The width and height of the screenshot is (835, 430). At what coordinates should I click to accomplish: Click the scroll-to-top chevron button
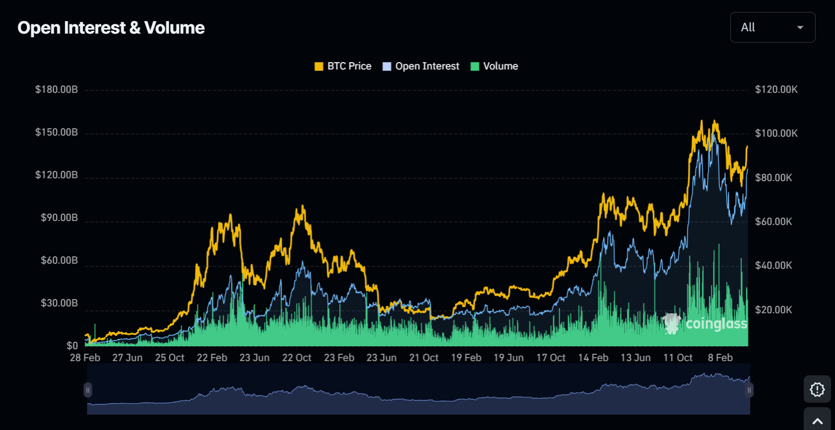click(817, 420)
